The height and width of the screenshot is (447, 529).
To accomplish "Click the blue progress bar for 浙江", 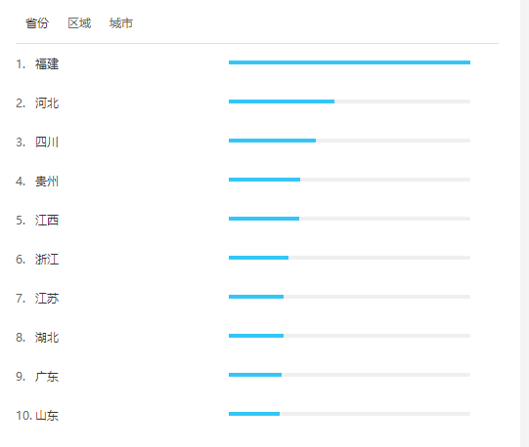I will (258, 258).
